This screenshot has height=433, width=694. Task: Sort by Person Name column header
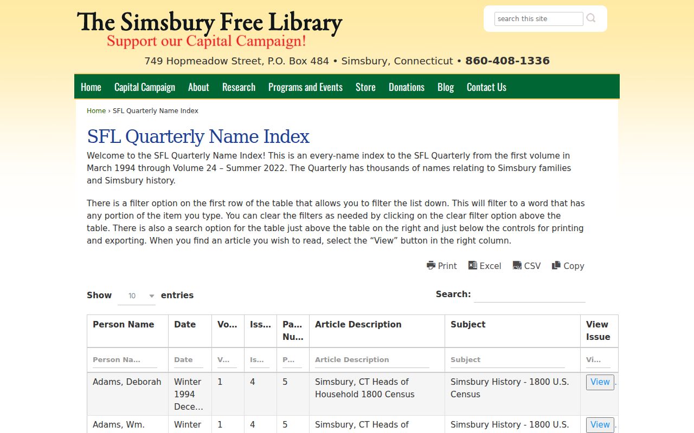[x=127, y=331]
